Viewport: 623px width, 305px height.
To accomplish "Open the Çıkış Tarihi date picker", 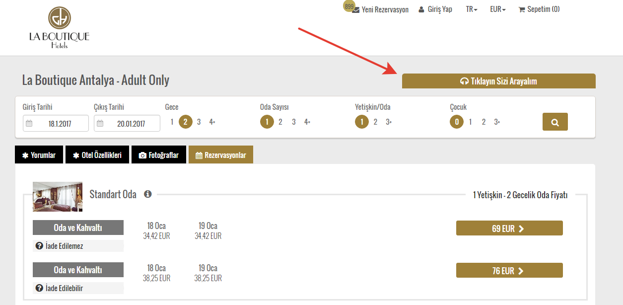I will pyautogui.click(x=127, y=124).
